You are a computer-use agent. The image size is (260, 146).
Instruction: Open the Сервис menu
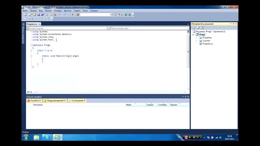coord(77,11)
